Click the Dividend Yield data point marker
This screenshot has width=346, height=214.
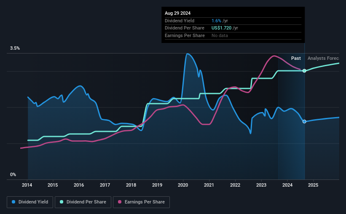click(304, 122)
